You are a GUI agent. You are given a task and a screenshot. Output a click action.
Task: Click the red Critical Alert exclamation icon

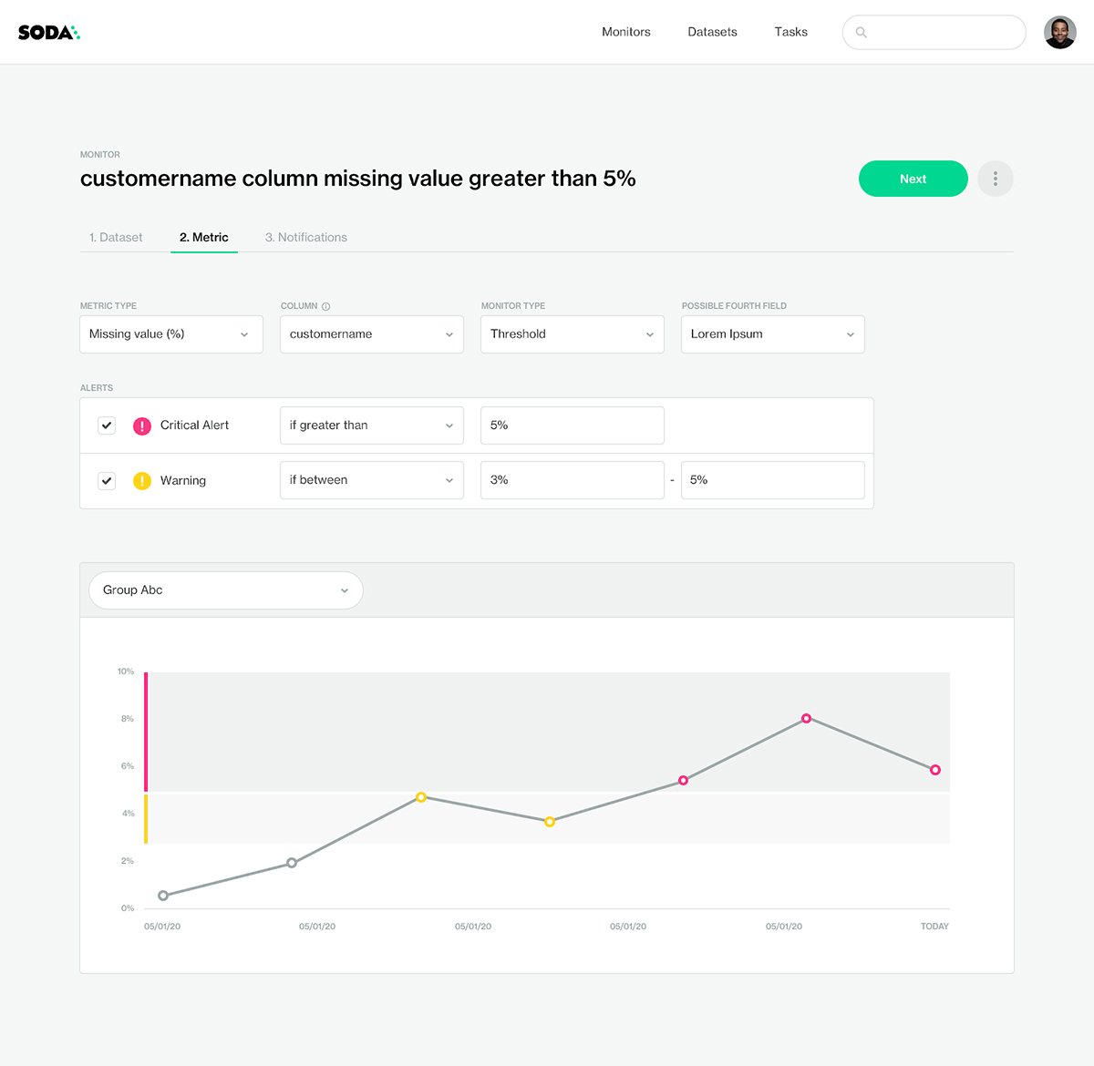pyautogui.click(x=142, y=425)
